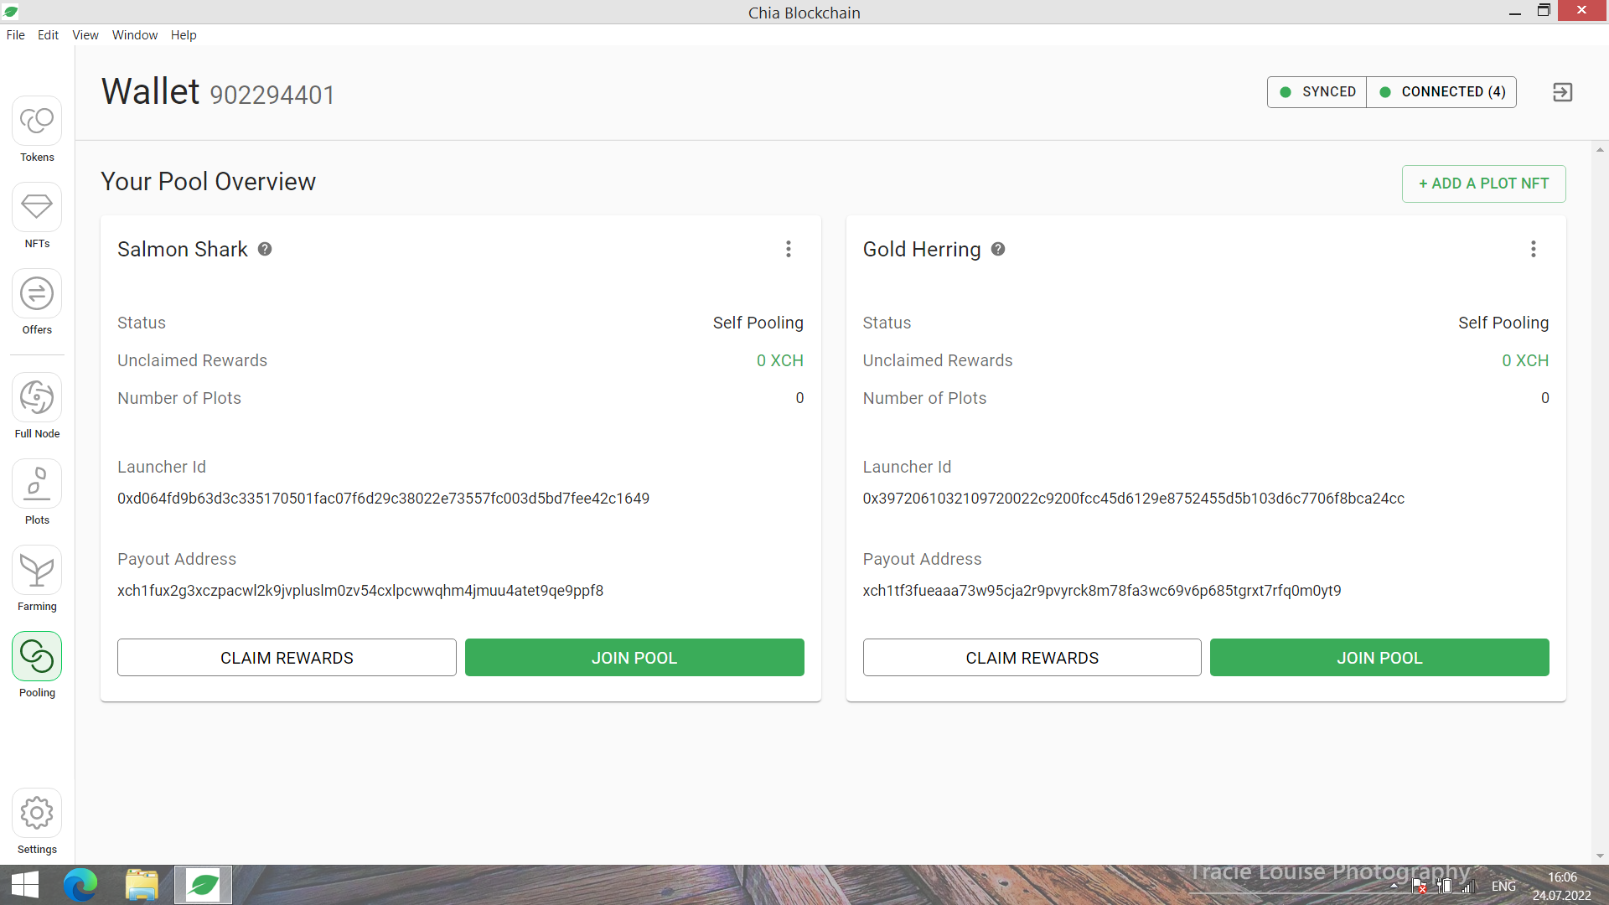Claim rewards for Gold Herring
The image size is (1609, 905).
pyautogui.click(x=1032, y=658)
